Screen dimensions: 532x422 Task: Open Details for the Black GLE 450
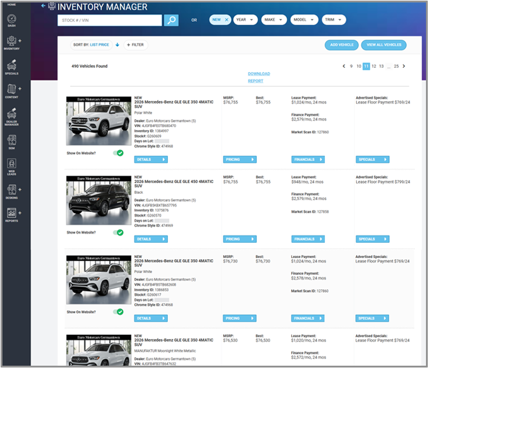[151, 239]
